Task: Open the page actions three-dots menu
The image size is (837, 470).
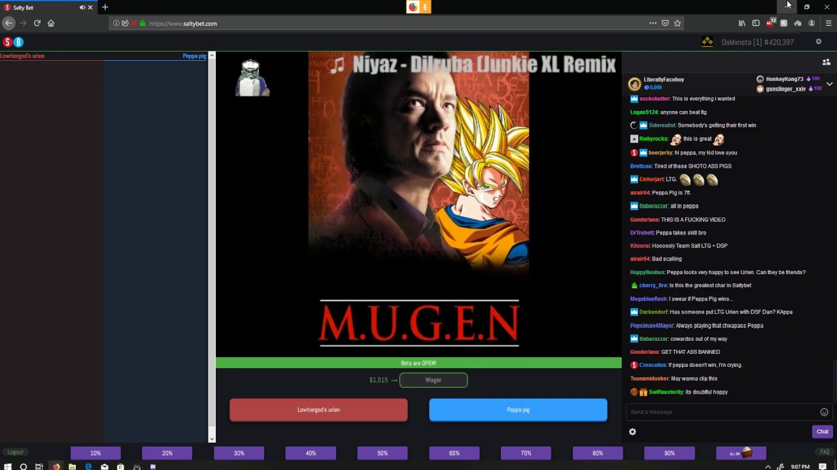Action: [653, 23]
